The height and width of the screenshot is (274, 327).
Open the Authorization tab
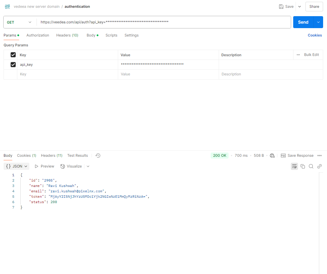(38, 35)
